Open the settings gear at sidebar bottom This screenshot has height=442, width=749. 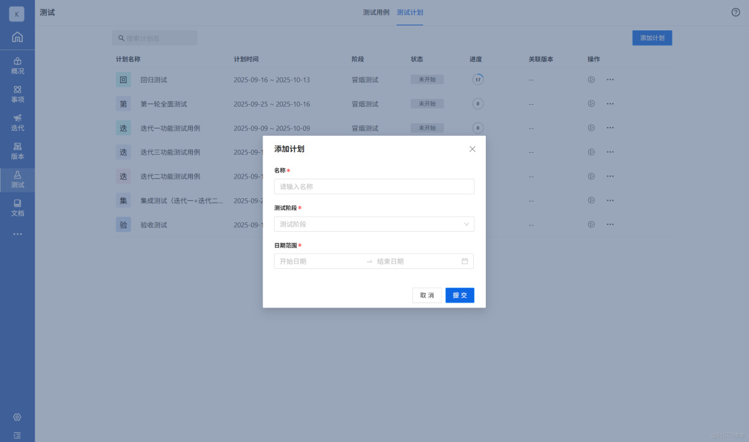click(x=17, y=417)
